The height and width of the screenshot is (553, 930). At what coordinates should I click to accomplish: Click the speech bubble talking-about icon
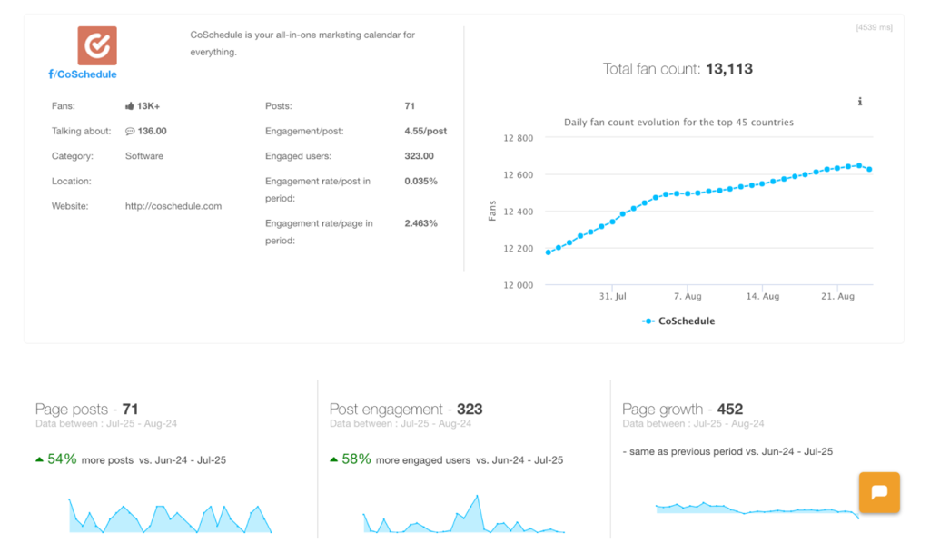pyautogui.click(x=130, y=131)
